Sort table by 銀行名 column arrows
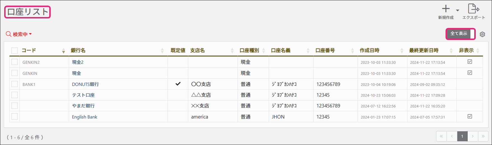Viewport: 492px width, 145px height. (162, 51)
